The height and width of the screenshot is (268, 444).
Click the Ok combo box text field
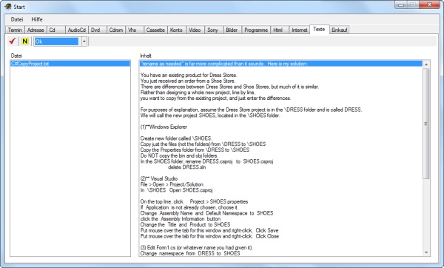tap(56, 41)
